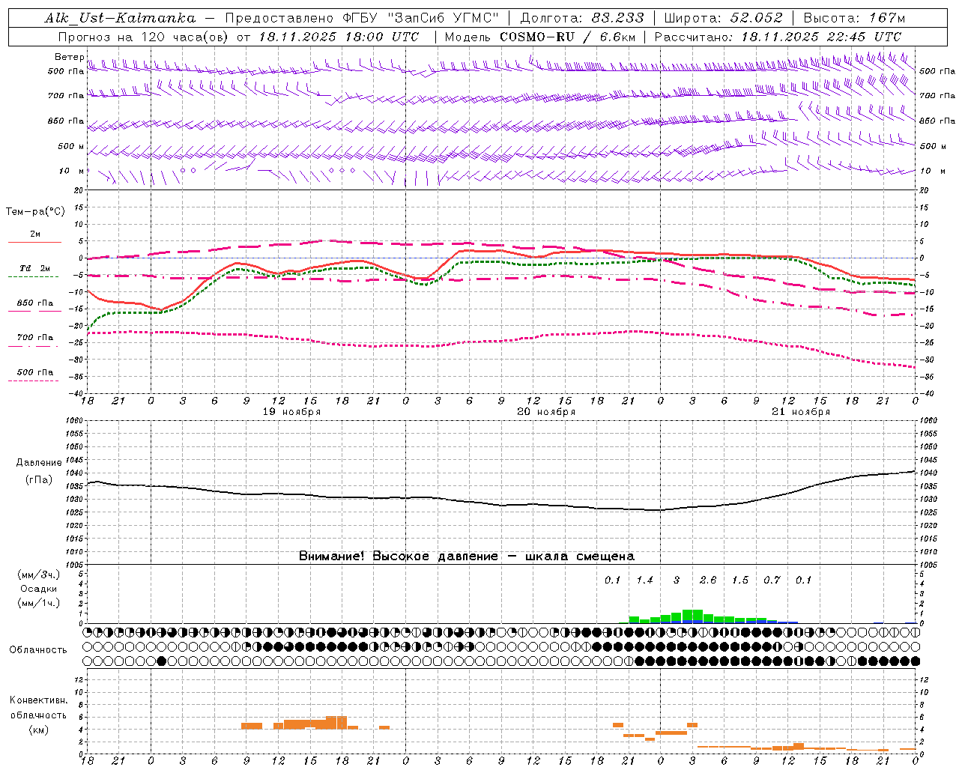959x767 pixels.
Task: Click the Td 2м dew point legend entry
Action: pyautogui.click(x=34, y=268)
